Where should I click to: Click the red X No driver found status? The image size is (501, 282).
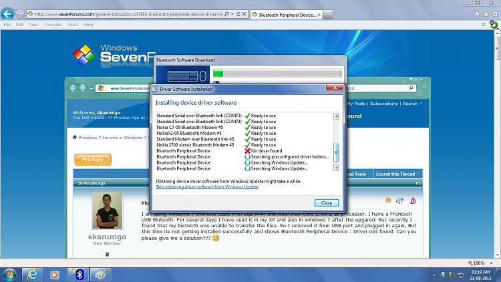[x=263, y=150]
